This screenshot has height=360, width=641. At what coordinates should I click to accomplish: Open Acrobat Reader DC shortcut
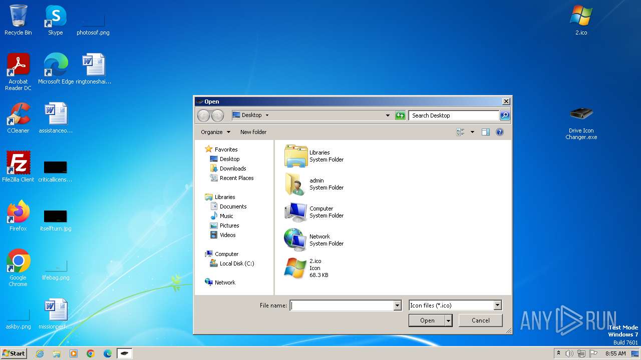(18, 72)
